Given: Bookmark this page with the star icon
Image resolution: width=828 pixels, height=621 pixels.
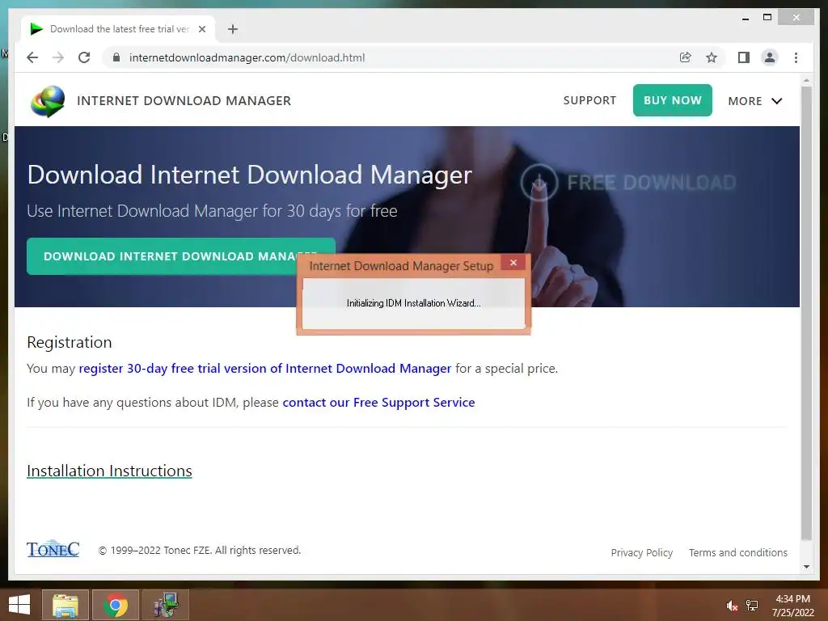Looking at the screenshot, I should tap(712, 57).
